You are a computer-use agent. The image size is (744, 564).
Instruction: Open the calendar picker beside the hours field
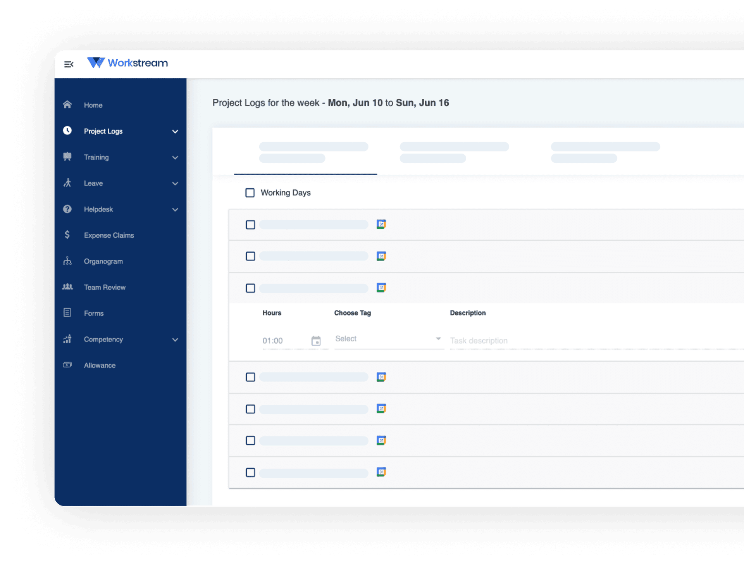click(x=316, y=341)
